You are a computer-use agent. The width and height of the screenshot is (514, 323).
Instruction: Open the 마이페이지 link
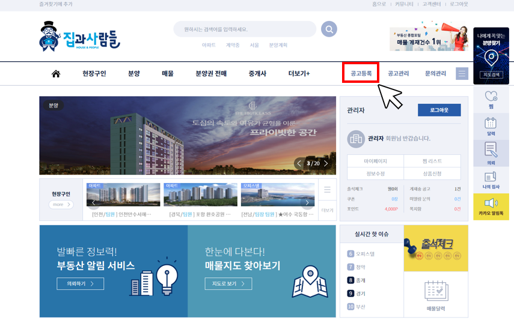(x=375, y=161)
